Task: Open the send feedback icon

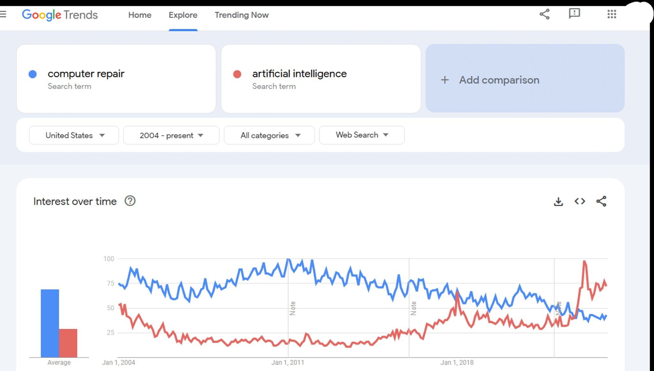Action: coord(574,14)
